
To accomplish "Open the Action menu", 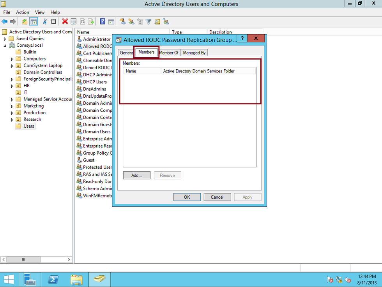I will [23, 12].
